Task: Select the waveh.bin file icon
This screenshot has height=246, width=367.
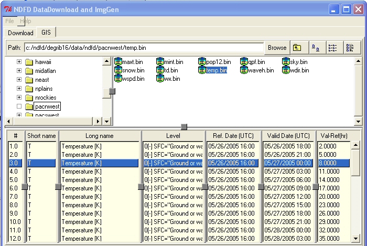Action: (244, 70)
